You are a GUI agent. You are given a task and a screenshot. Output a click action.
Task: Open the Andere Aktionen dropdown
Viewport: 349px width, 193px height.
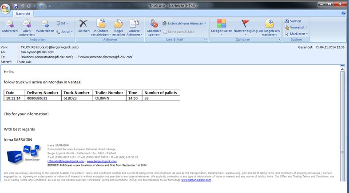click(x=134, y=28)
